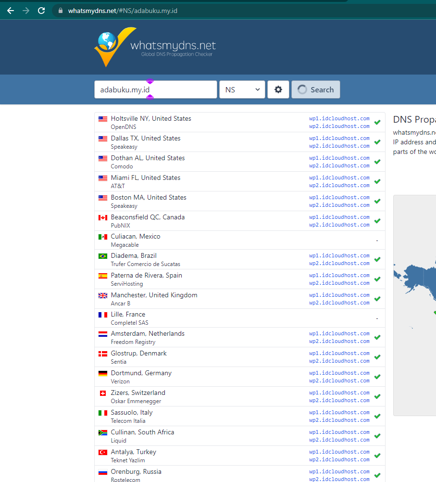Click the browser back arrow
This screenshot has width=436, height=482.
11,11
